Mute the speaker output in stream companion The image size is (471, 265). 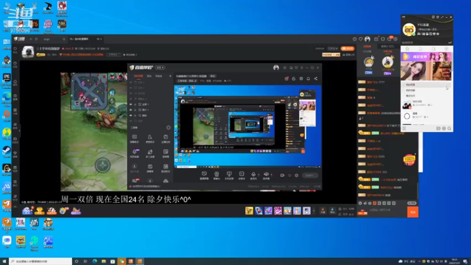coord(266,174)
